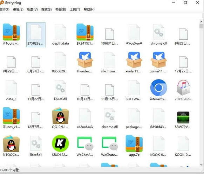204x174 pixels.
Task: Select the 10月13日 file icon
Action: (85, 90)
